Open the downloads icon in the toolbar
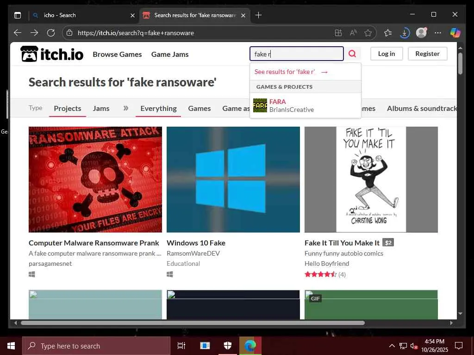Screen dimensions: 474x355 tap(405, 33)
